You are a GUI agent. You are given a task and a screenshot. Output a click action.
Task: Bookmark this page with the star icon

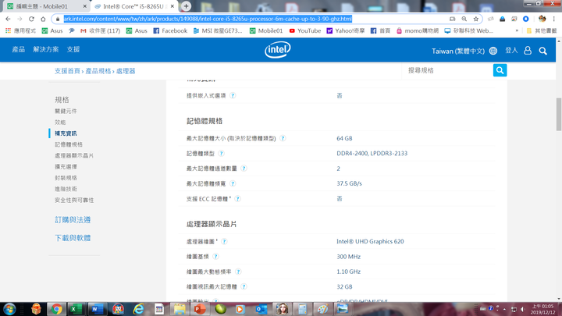tap(476, 19)
